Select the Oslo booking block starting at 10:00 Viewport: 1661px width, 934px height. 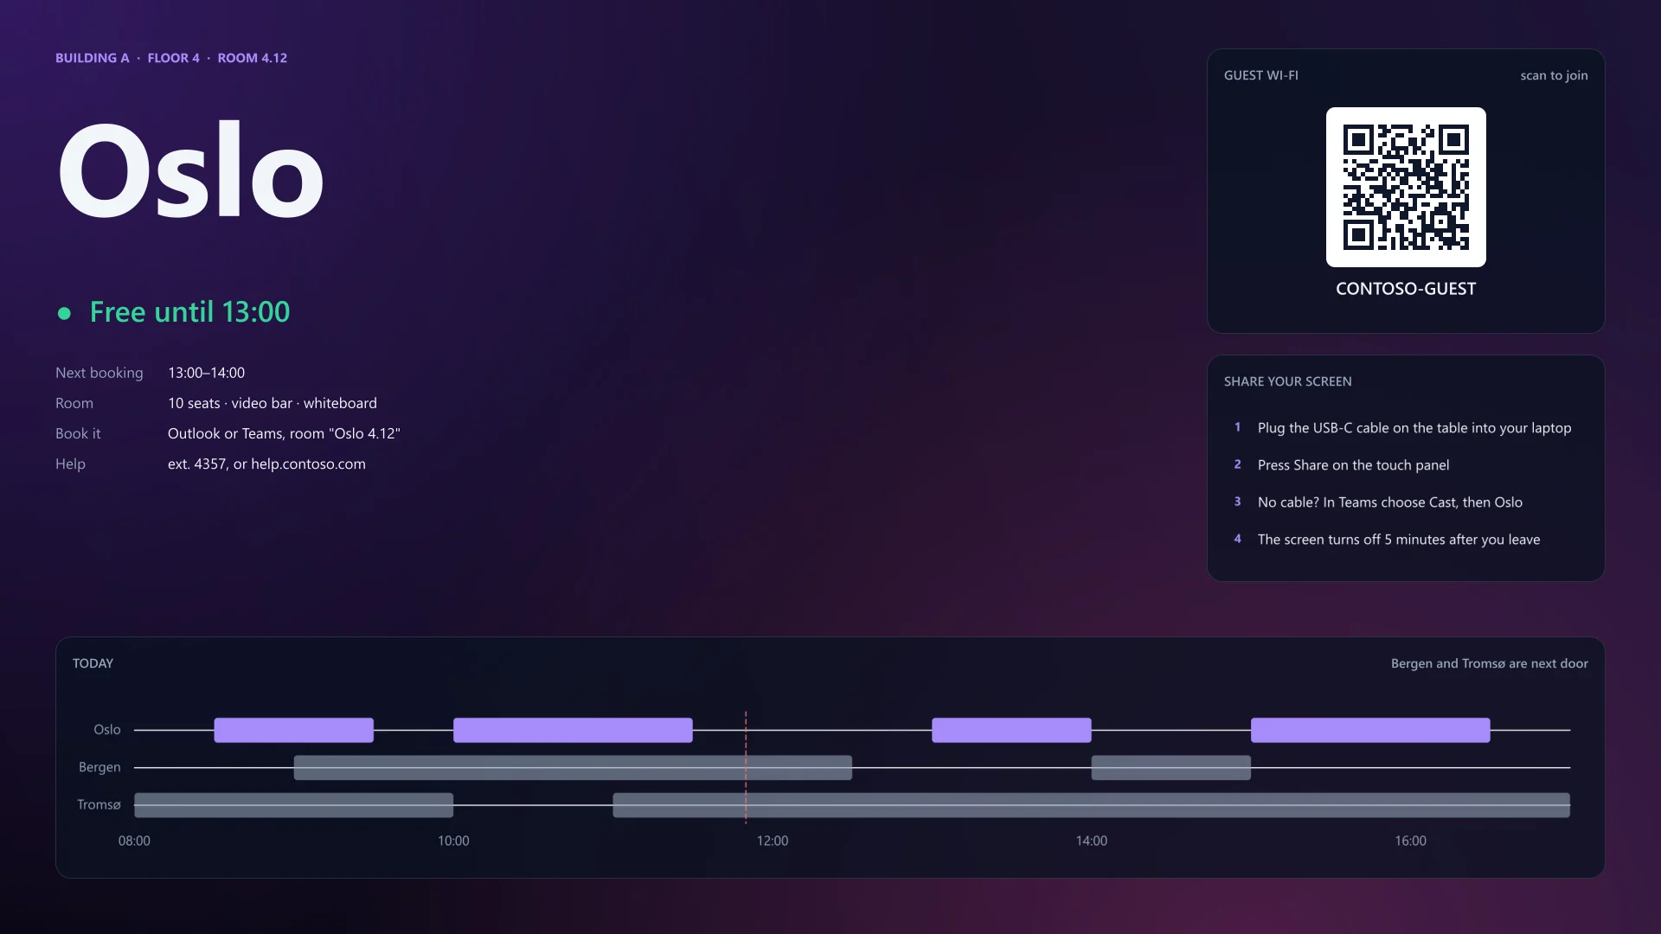click(x=573, y=730)
